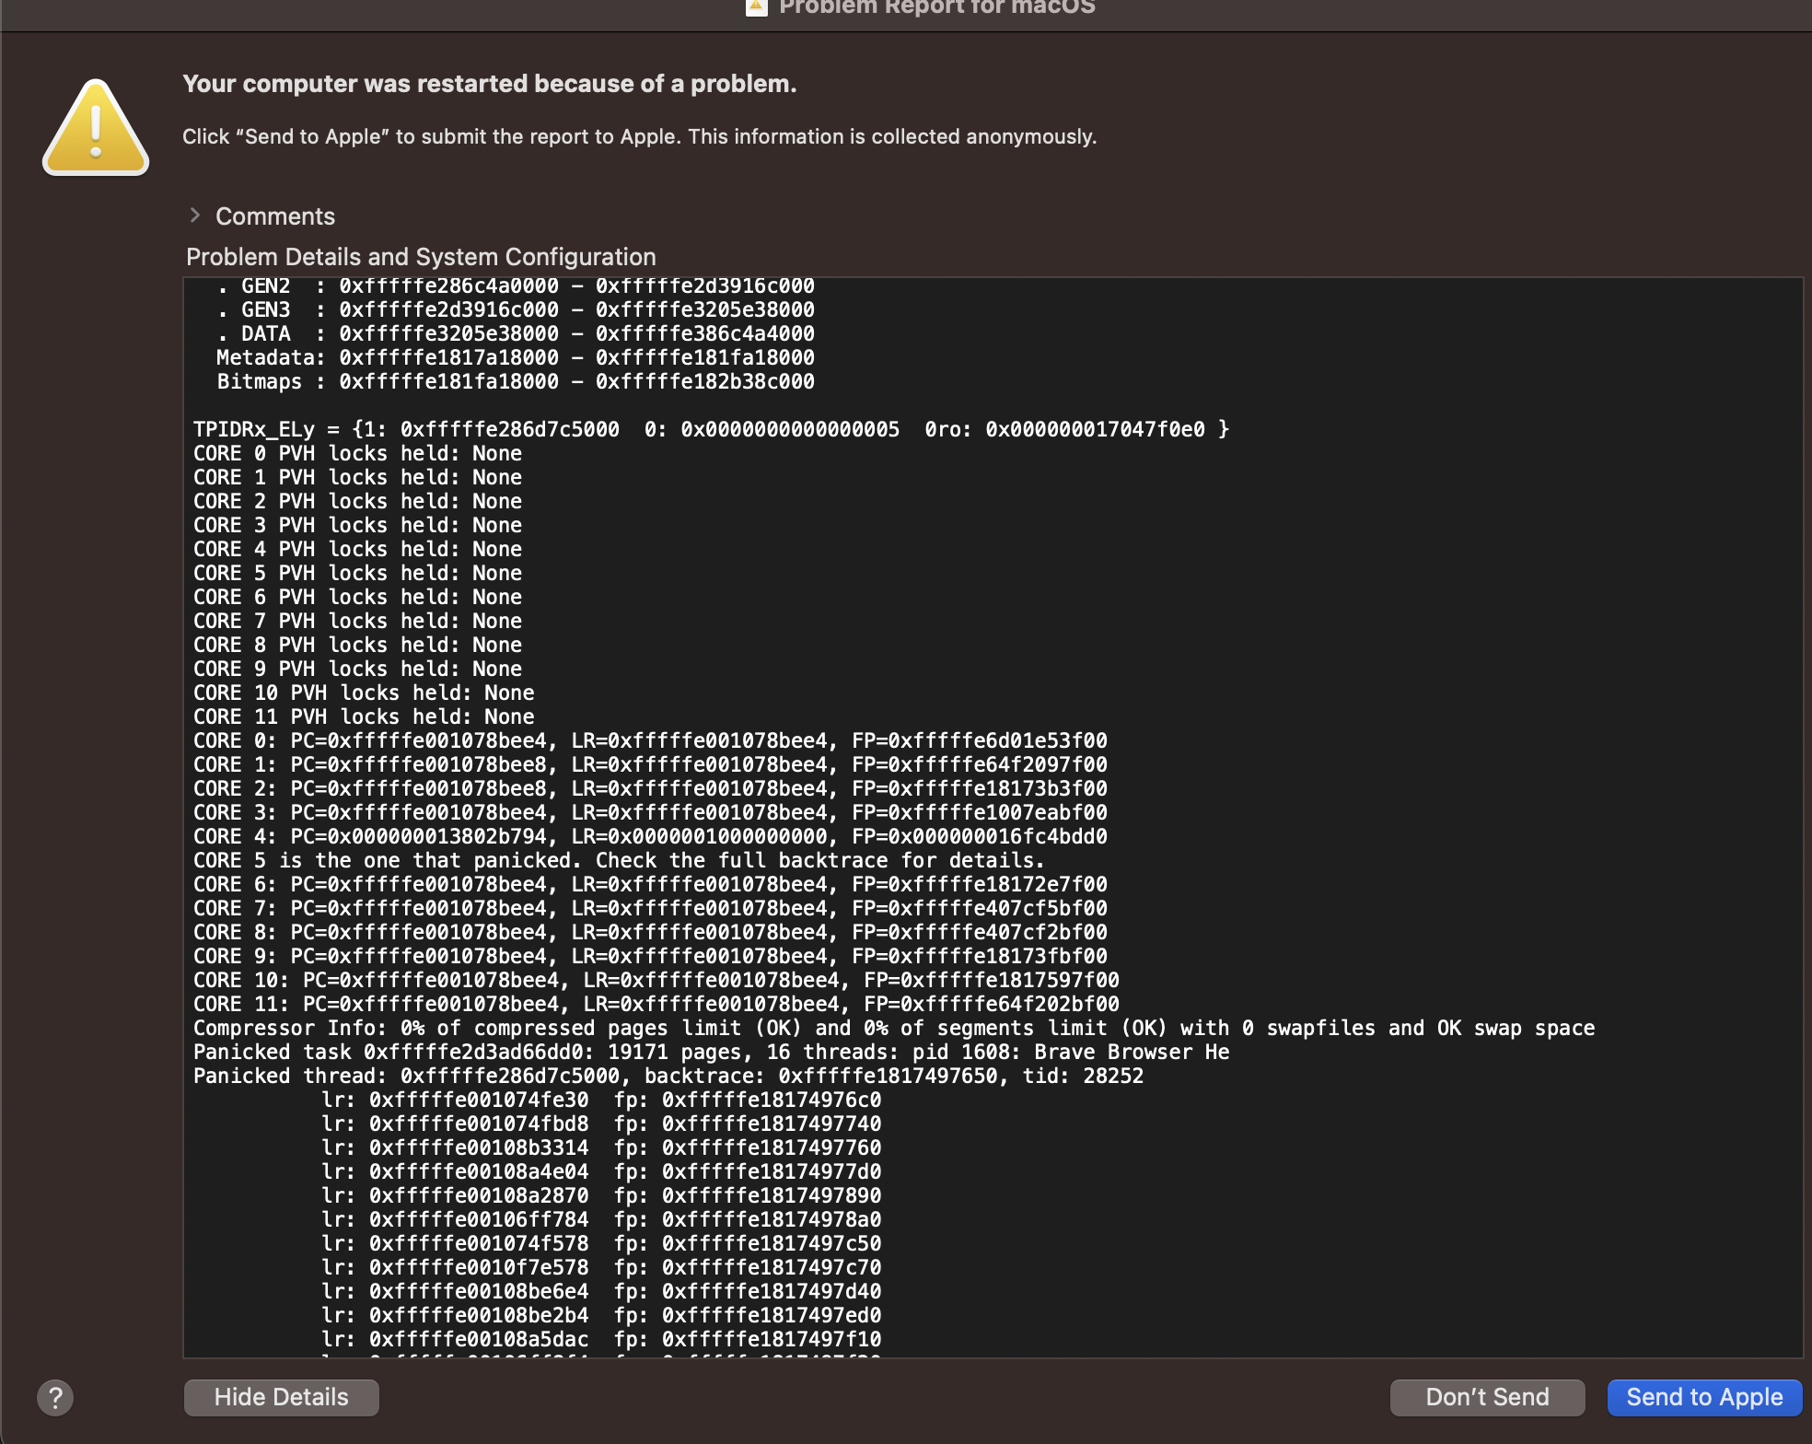
Task: Click the help question mark button
Action: click(x=55, y=1397)
